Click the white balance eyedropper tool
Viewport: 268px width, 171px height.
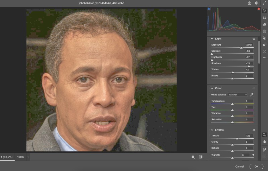[251, 95]
